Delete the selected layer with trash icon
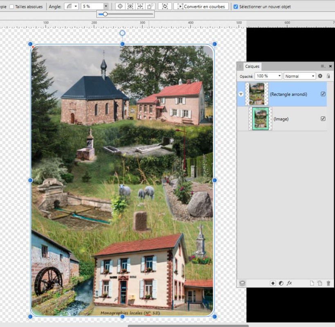 [328, 283]
